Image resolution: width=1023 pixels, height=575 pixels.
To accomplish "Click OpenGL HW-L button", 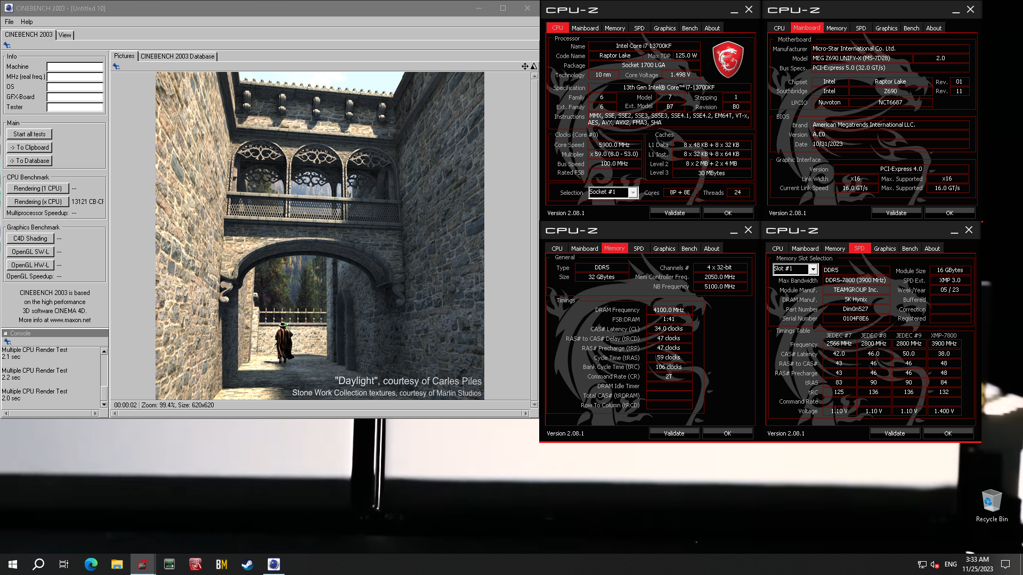I will point(30,265).
